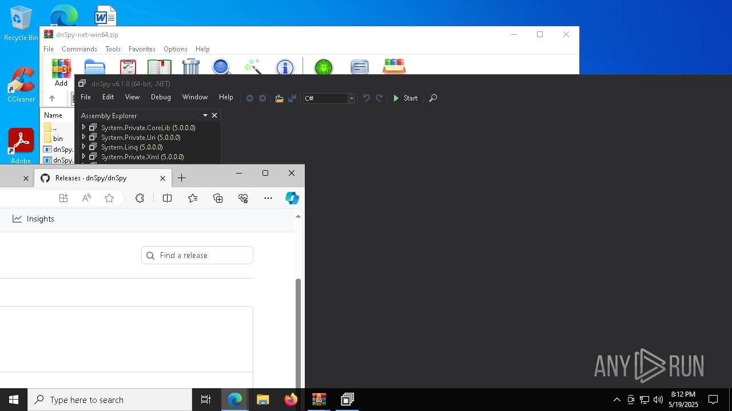Open dnSpy Debug menu
This screenshot has height=411, width=732.
pyautogui.click(x=161, y=97)
